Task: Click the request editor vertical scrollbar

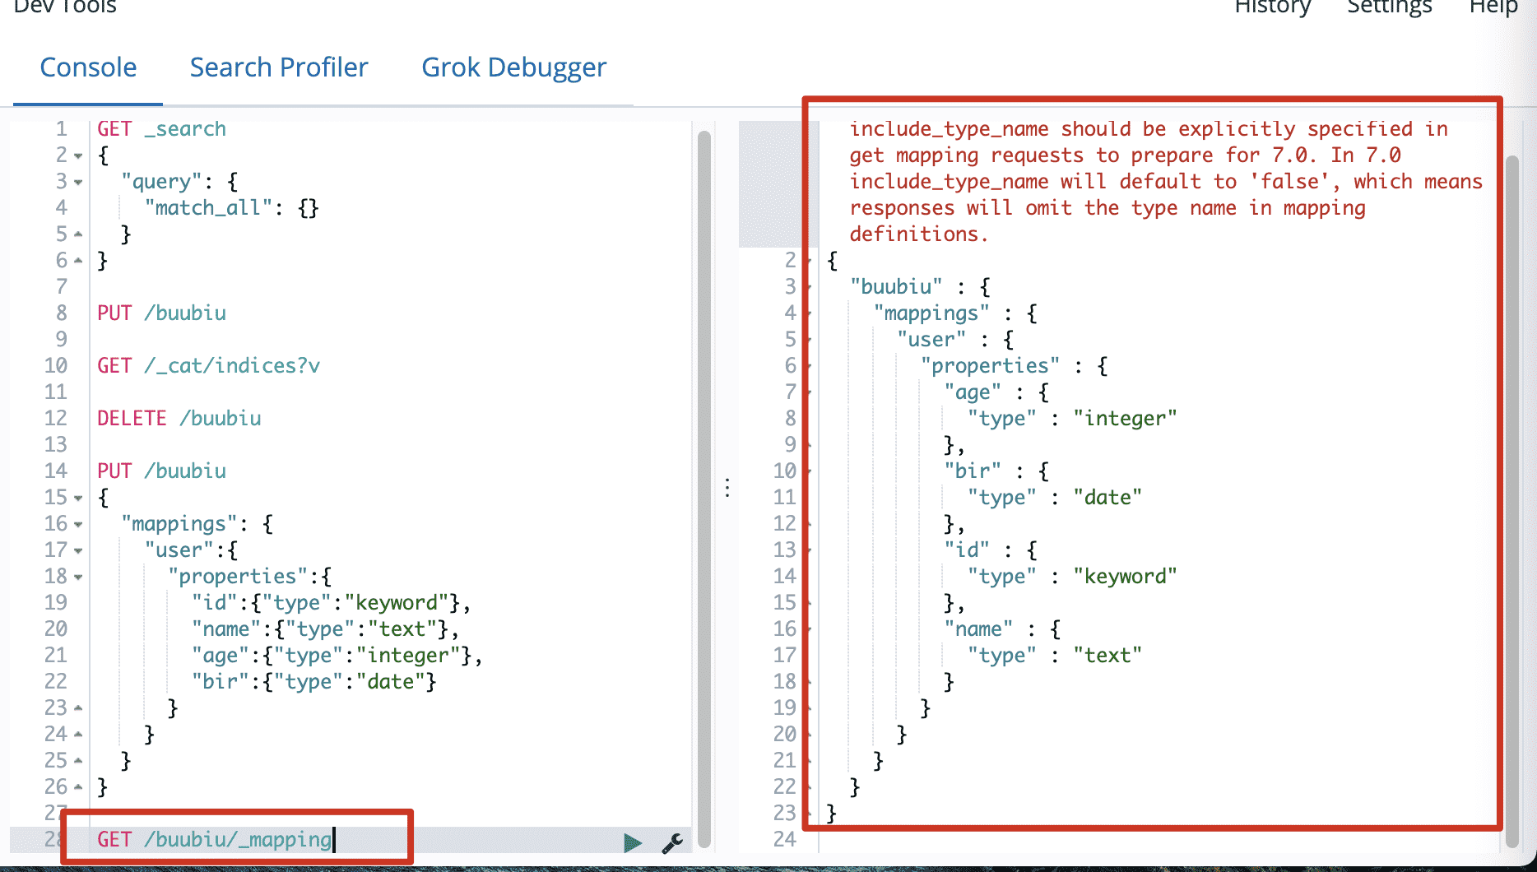Action: (704, 485)
